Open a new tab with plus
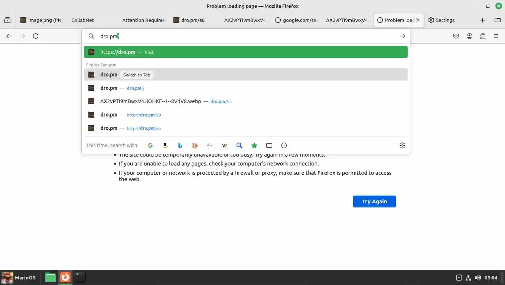This screenshot has height=285, width=505. point(482,20)
